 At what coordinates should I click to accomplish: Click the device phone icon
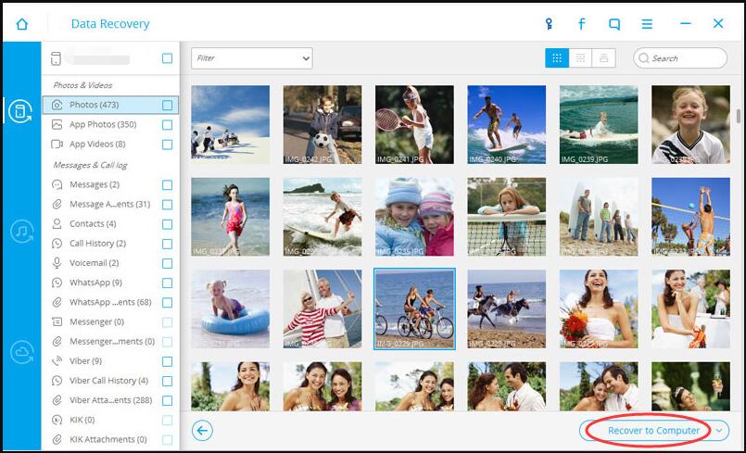[x=56, y=58]
